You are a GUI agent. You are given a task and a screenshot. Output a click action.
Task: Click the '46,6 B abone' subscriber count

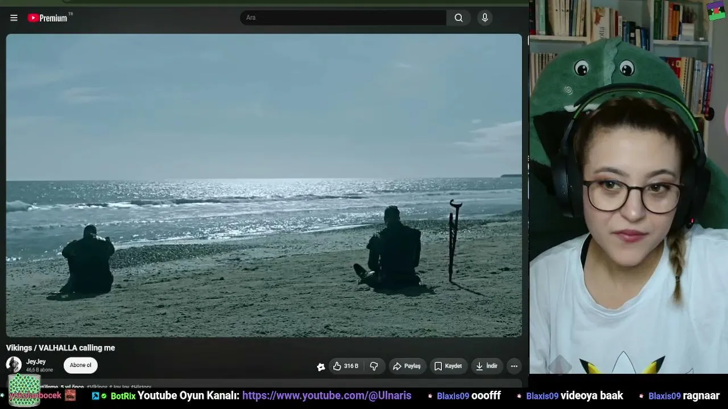[39, 370]
